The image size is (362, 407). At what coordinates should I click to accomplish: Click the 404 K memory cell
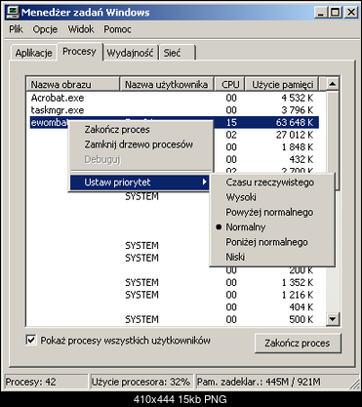(x=302, y=307)
